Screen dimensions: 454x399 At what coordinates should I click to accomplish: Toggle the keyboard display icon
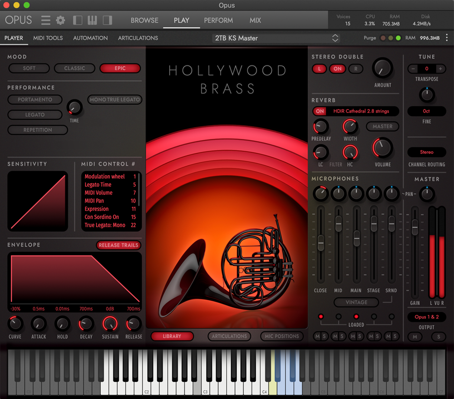(x=93, y=20)
